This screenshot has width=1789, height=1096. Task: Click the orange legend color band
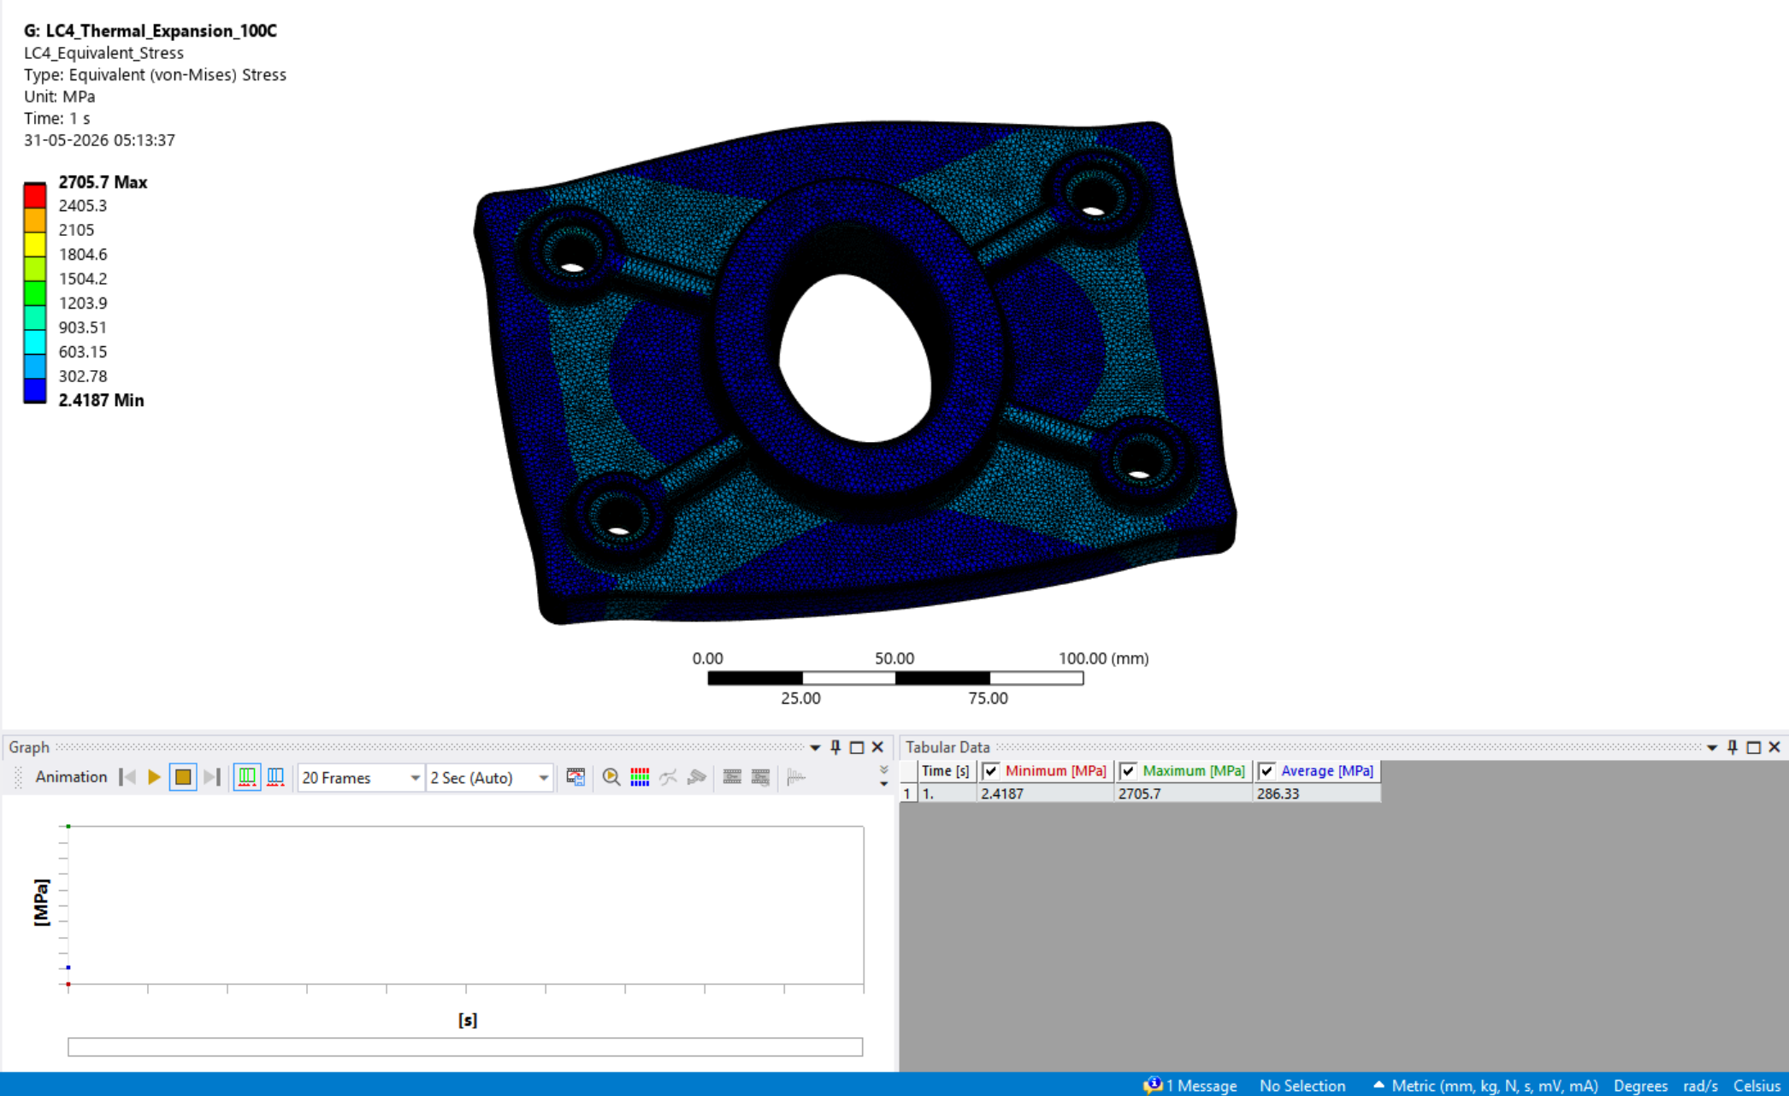pos(35,220)
